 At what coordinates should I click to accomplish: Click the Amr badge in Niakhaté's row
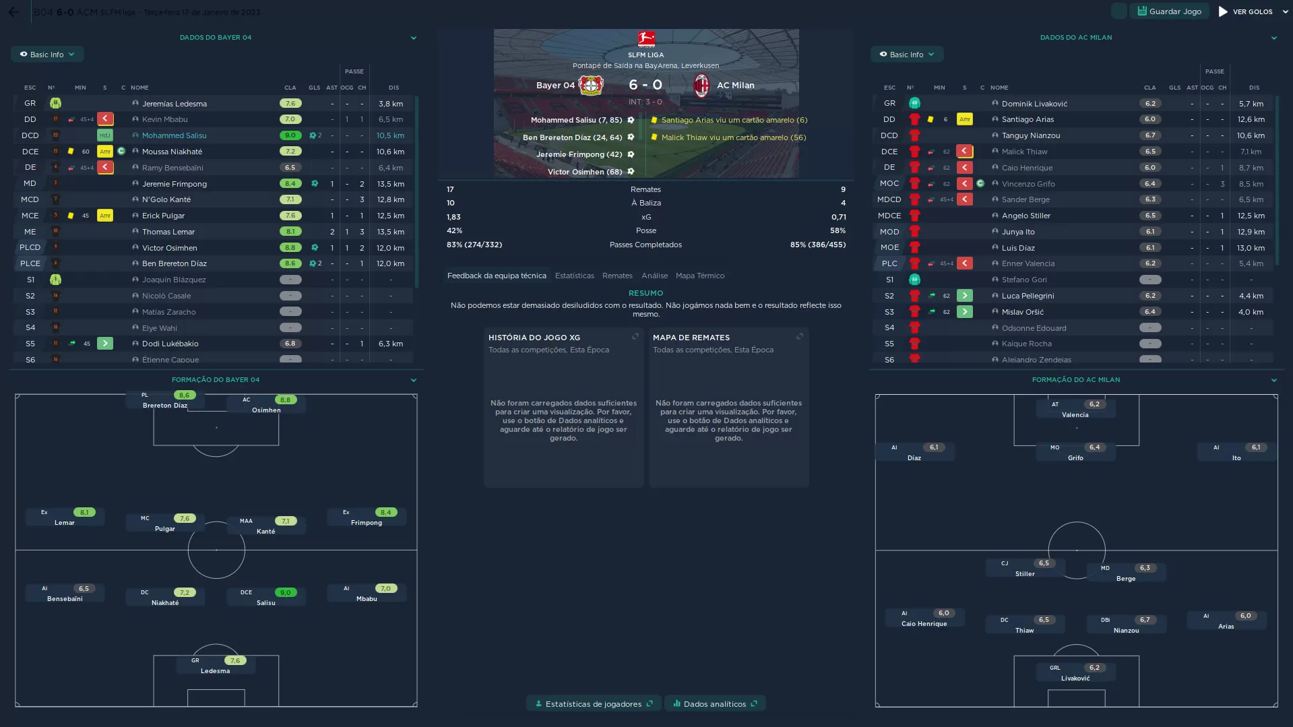pos(105,152)
